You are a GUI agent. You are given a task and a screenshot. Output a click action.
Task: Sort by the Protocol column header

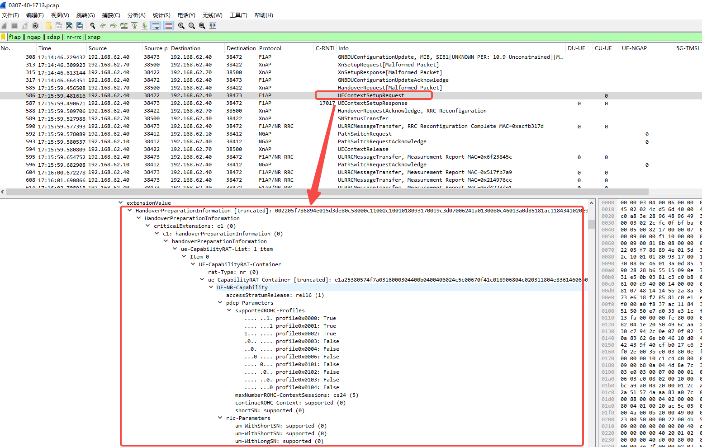285,48
